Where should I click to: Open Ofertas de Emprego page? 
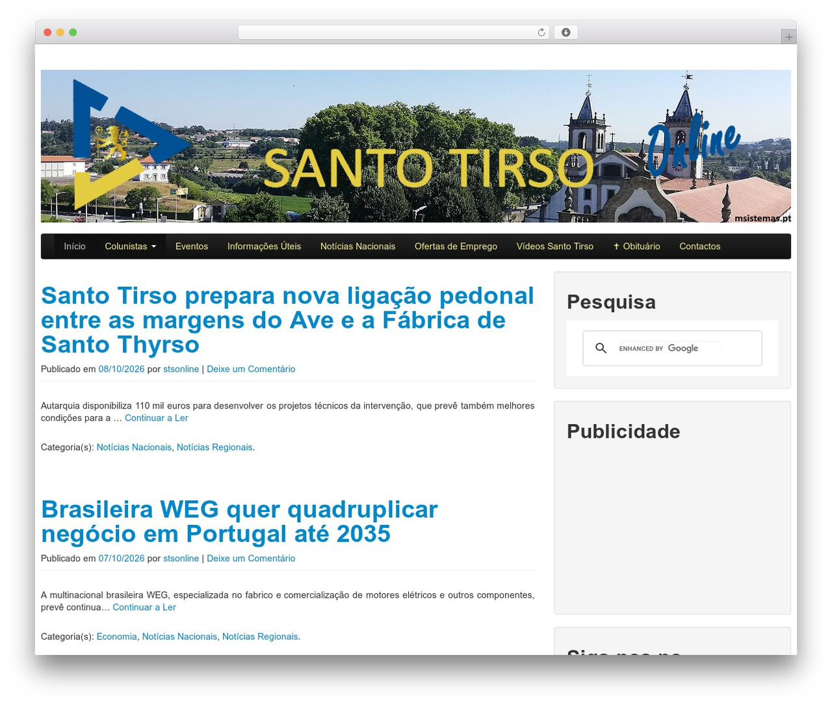pyautogui.click(x=456, y=246)
